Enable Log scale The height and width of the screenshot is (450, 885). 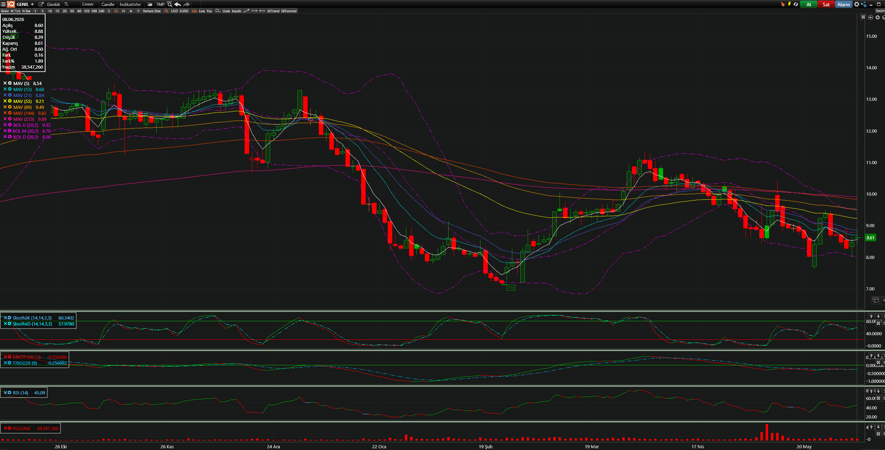(x=202, y=11)
